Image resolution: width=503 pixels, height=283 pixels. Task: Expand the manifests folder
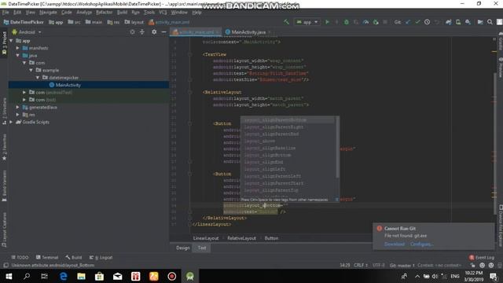coord(18,48)
